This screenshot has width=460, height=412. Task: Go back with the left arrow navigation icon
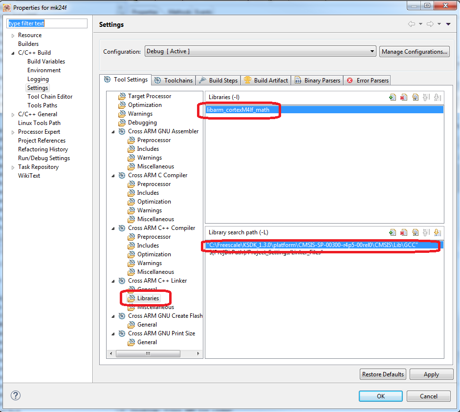pos(412,24)
